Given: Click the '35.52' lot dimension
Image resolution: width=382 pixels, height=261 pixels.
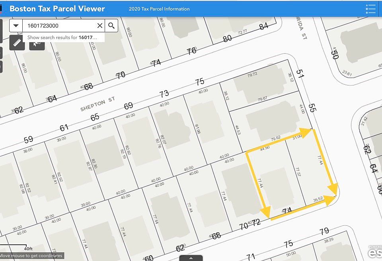Looking at the screenshot, I should (318, 200).
